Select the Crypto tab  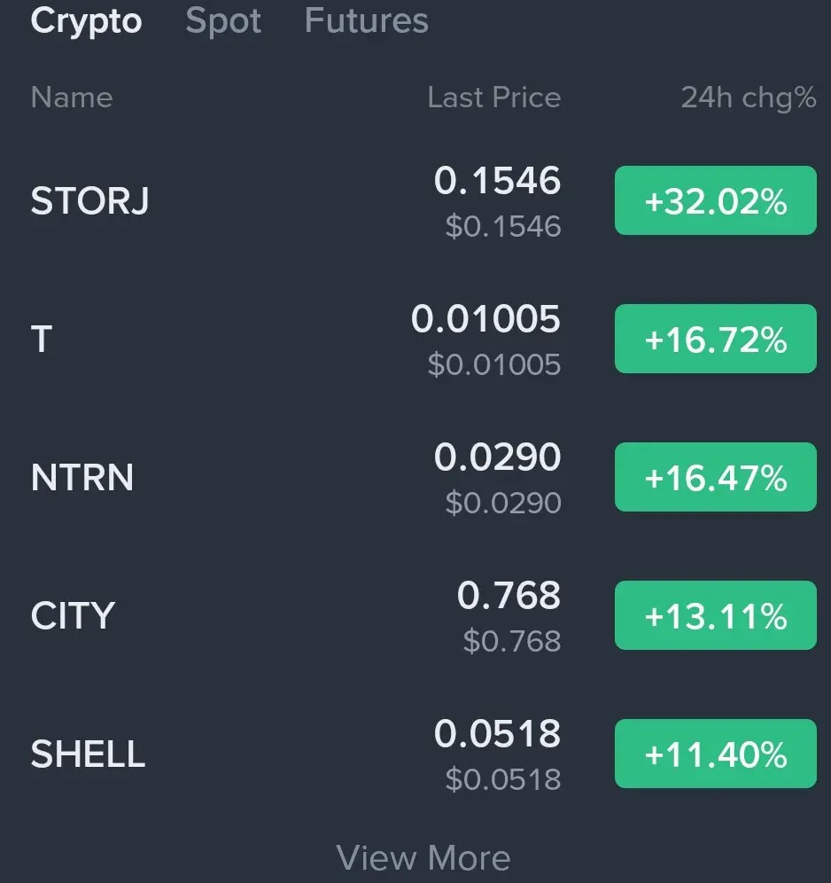86,21
